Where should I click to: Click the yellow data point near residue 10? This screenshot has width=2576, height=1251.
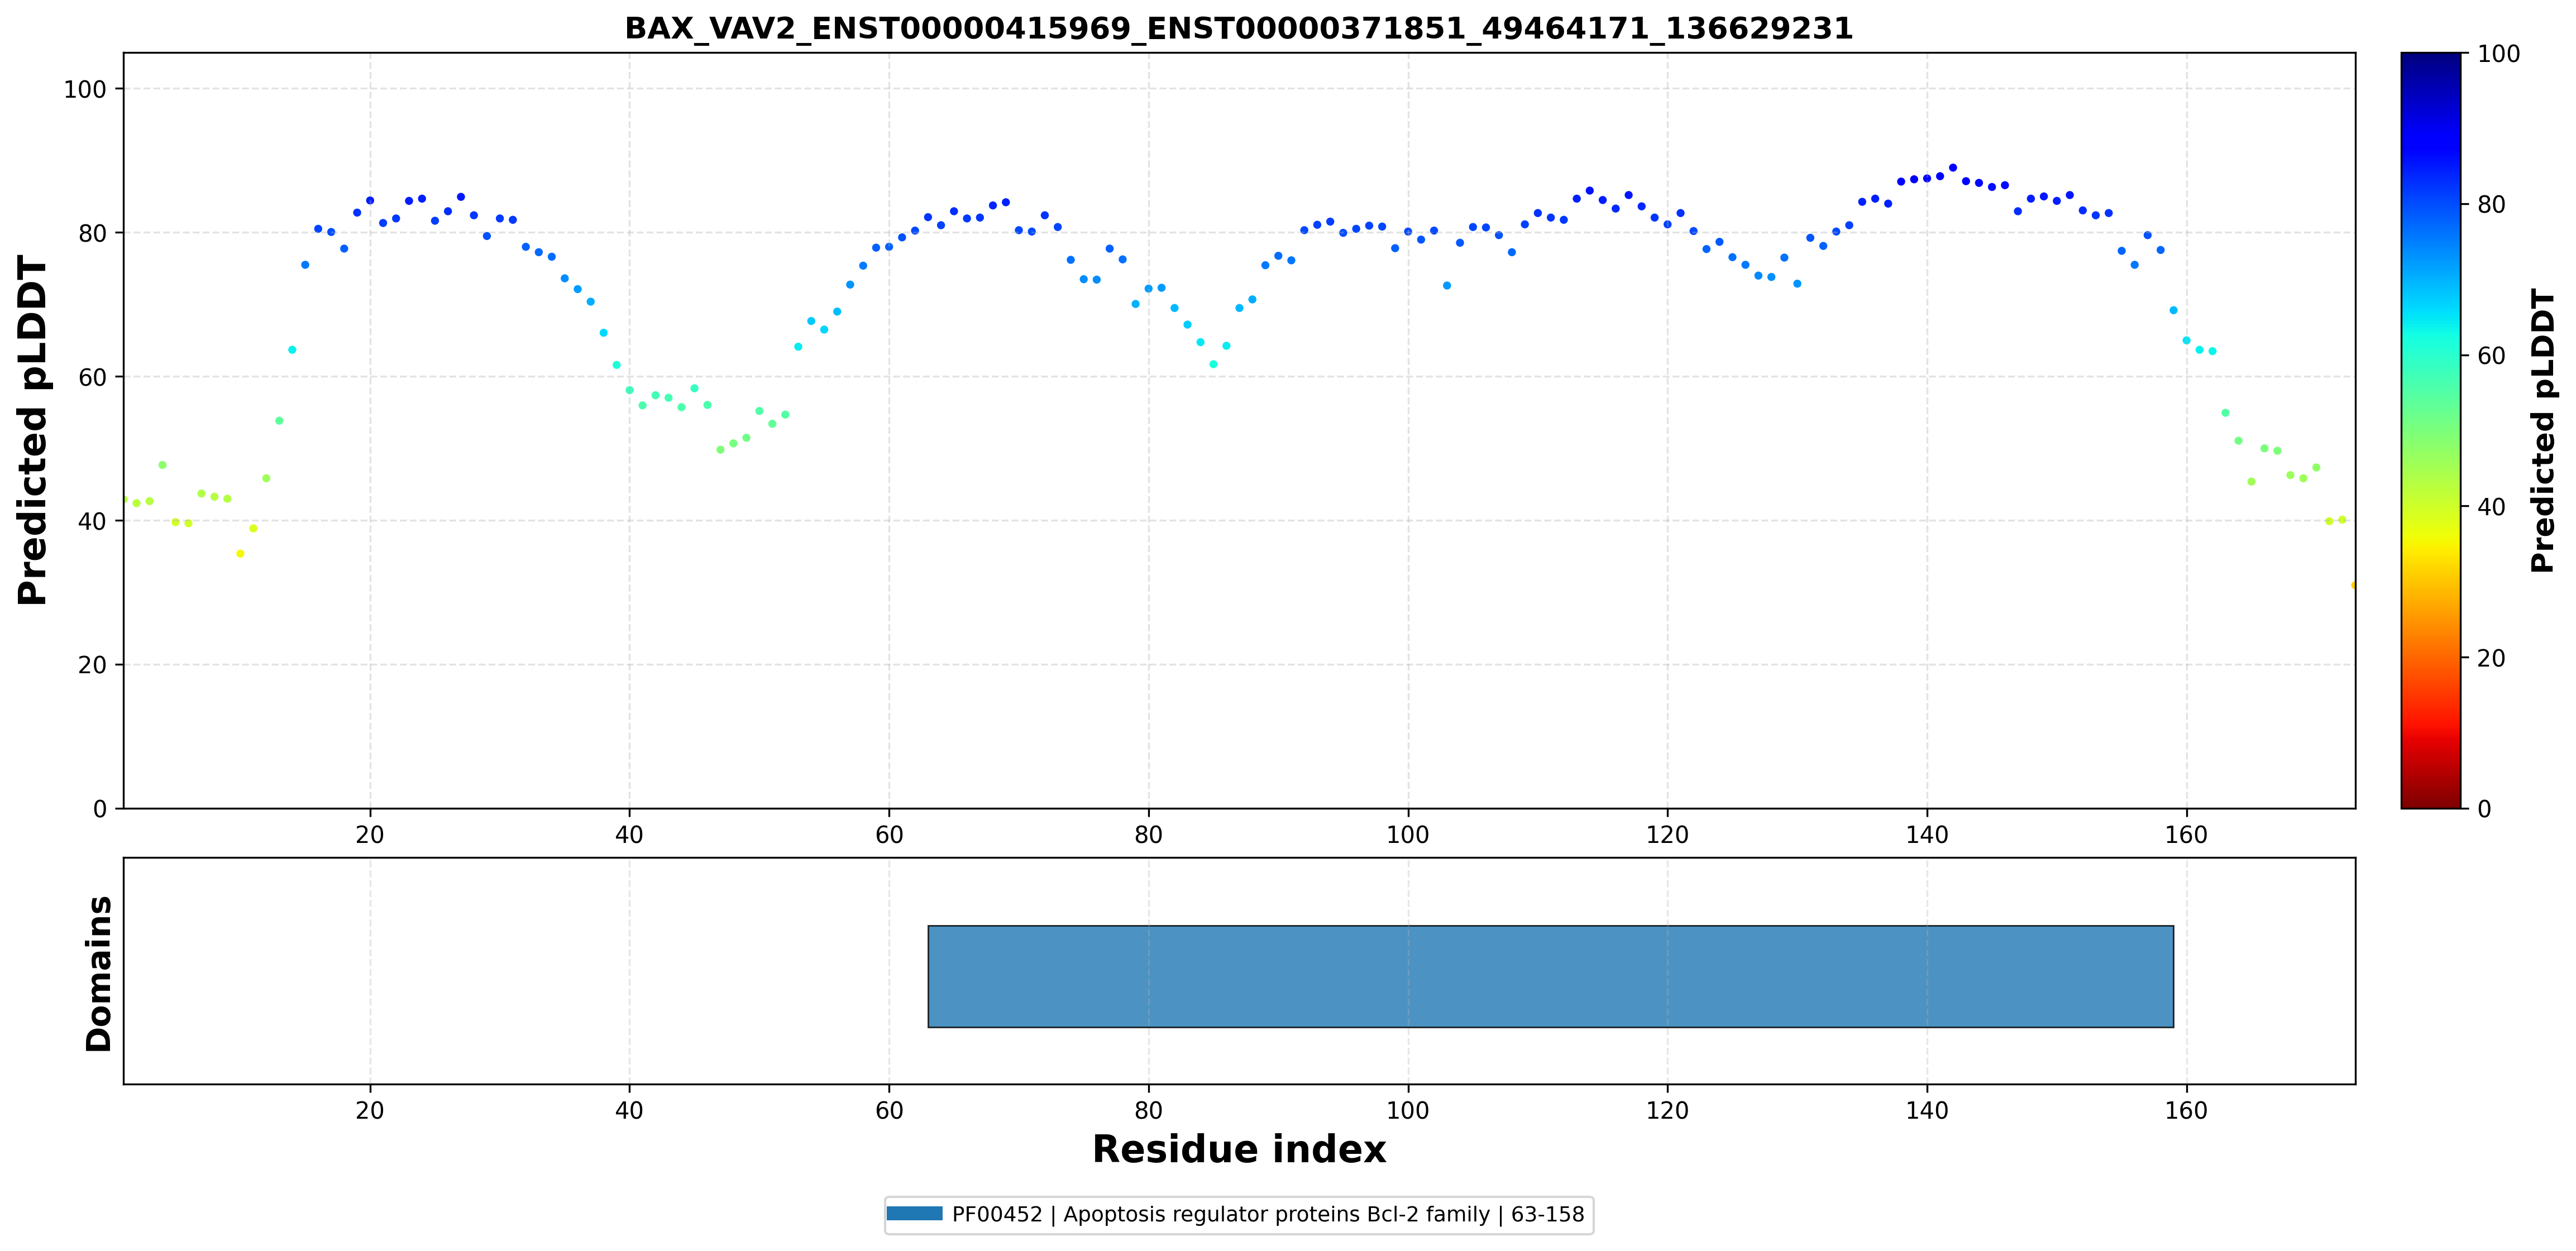[240, 553]
